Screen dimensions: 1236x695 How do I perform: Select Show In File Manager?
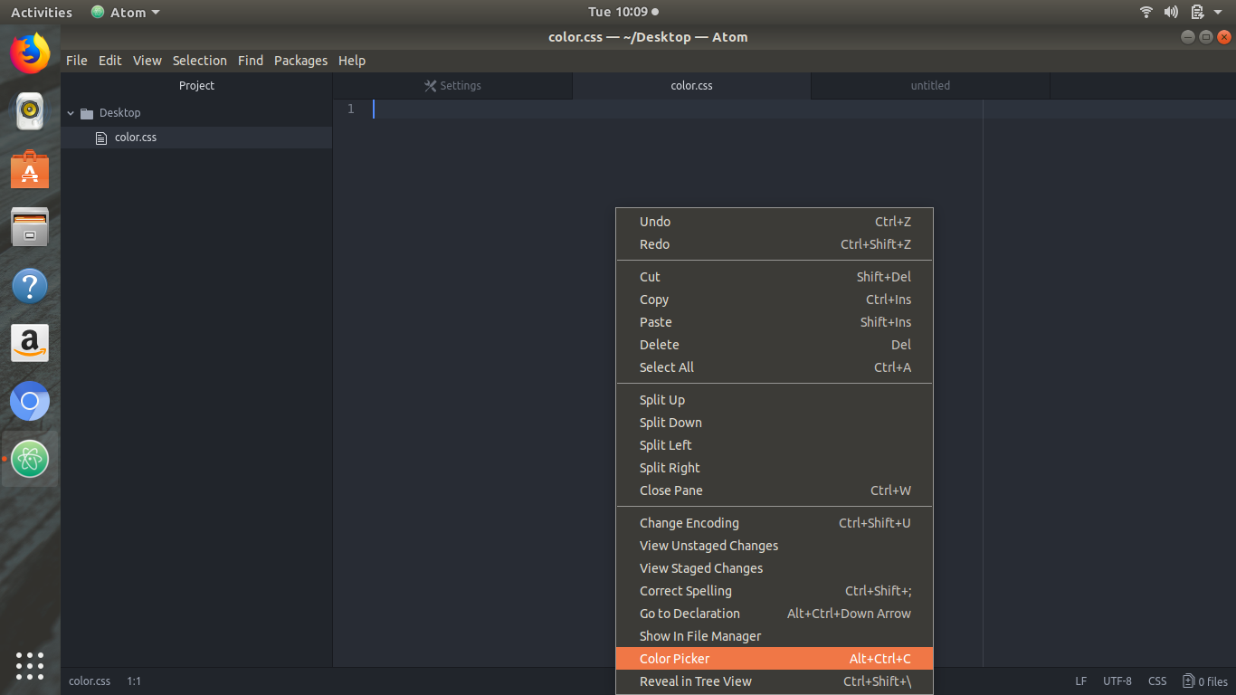(775, 636)
